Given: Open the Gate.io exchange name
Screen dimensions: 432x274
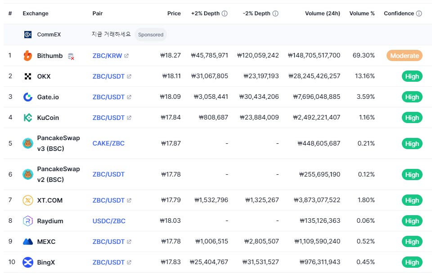Looking at the screenshot, I should 48,97.
